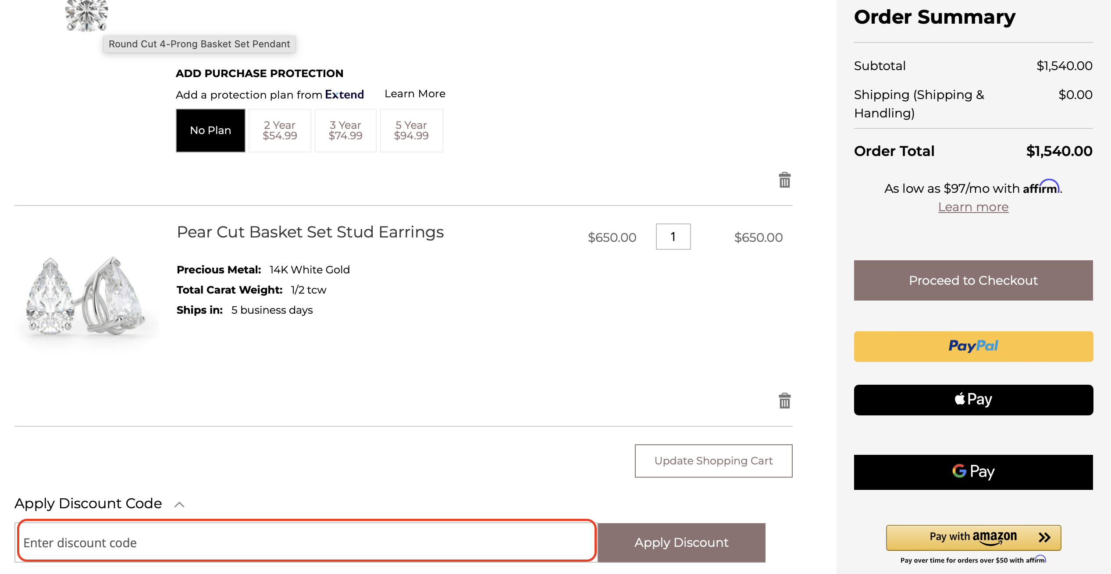This screenshot has height=574, width=1111.
Task: Pay using the PayPal button
Action: (x=972, y=346)
